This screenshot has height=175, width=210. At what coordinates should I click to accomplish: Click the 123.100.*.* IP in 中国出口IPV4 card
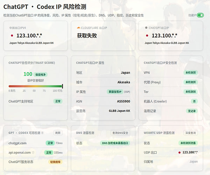pos(29,36)
